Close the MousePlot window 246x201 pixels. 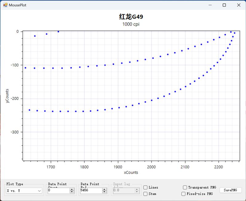[x=239, y=5]
